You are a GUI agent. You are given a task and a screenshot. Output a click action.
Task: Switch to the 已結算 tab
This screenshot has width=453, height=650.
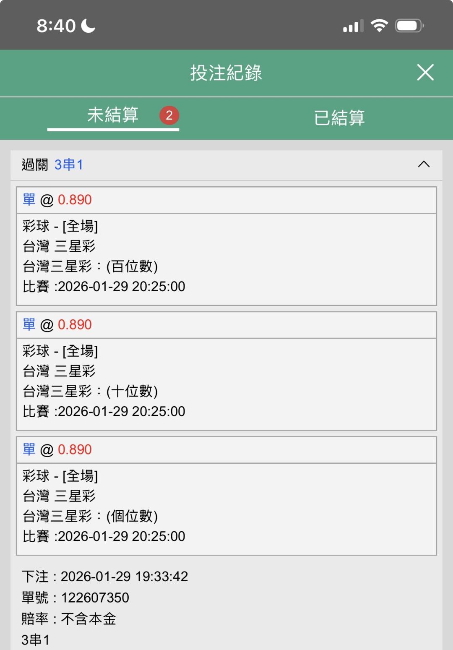click(339, 117)
